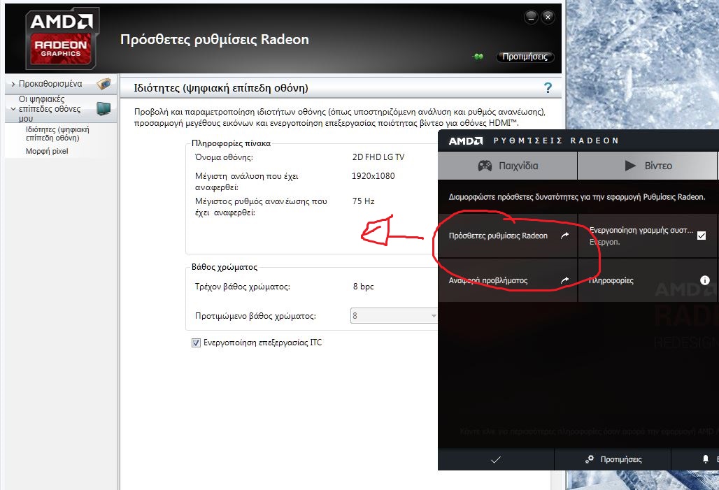This screenshot has width=719, height=490.
Task: Open Προτιμώμενο βάθος χρώματος dropdown
Action: [394, 316]
